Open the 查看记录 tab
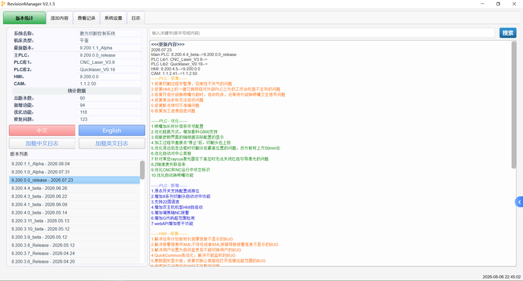523x281 pixels. (86, 18)
